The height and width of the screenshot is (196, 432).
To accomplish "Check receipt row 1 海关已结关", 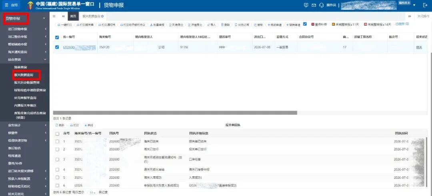I will click(57, 142).
